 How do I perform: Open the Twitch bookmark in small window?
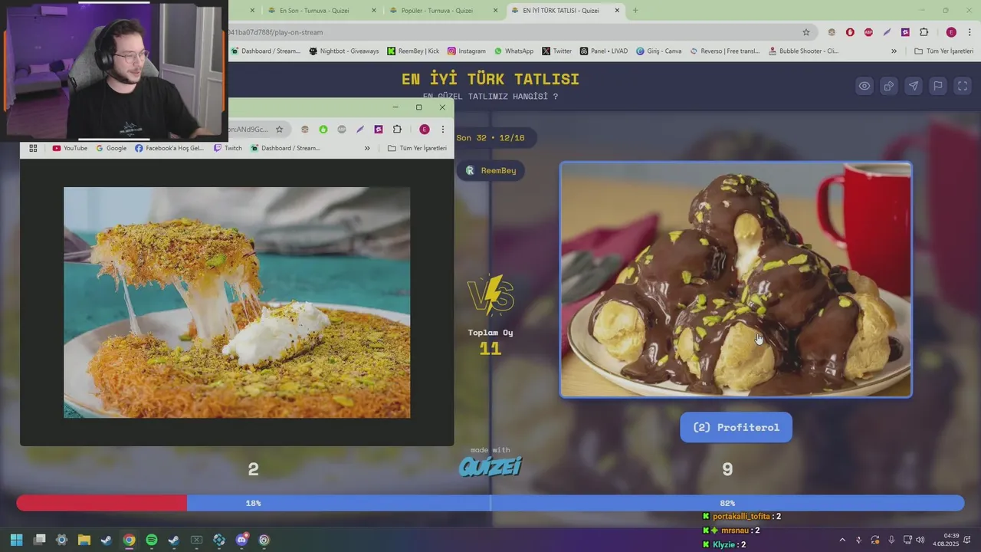228,148
